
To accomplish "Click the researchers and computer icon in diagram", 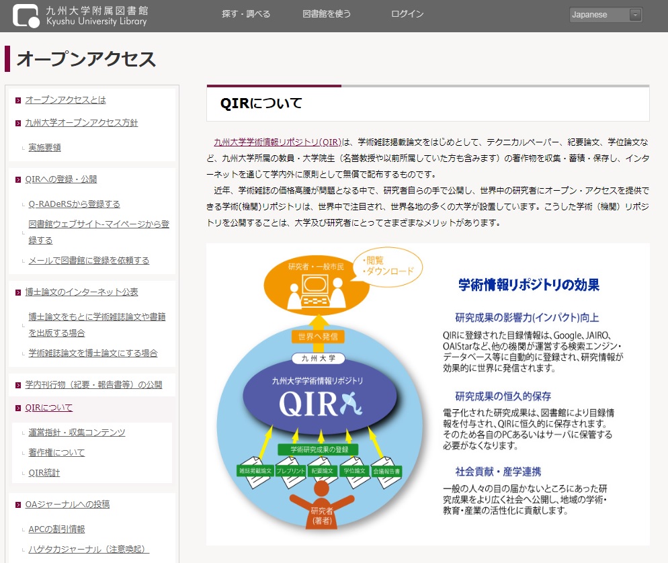I will click(x=316, y=292).
